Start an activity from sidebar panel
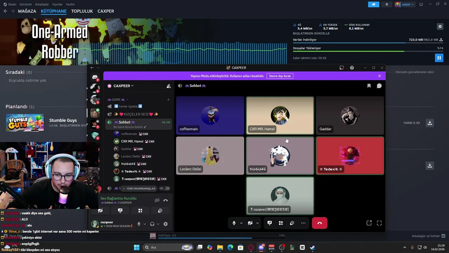Screen dimensions: 449x253 pos(140,210)
